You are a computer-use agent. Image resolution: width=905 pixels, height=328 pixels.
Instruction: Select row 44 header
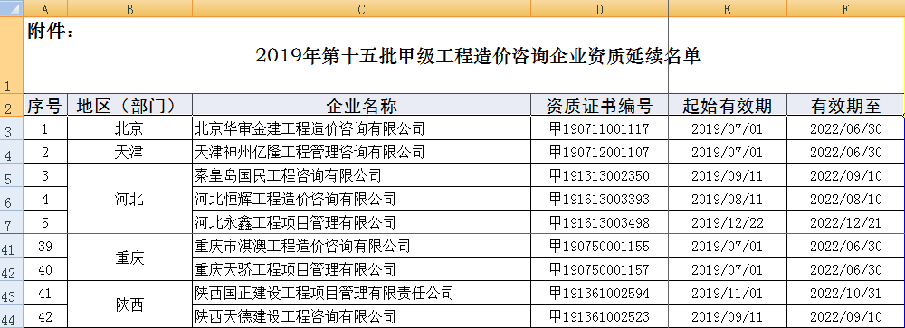(12, 316)
